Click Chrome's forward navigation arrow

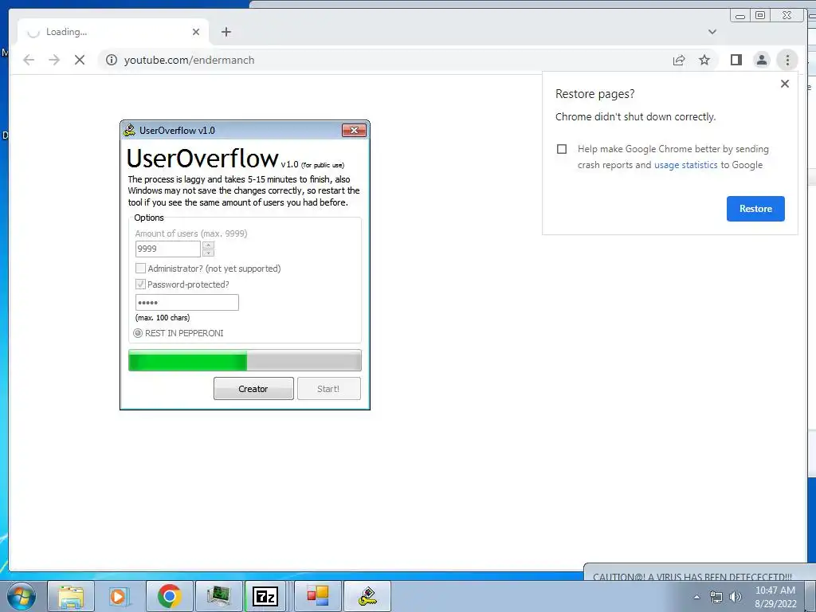pyautogui.click(x=54, y=60)
